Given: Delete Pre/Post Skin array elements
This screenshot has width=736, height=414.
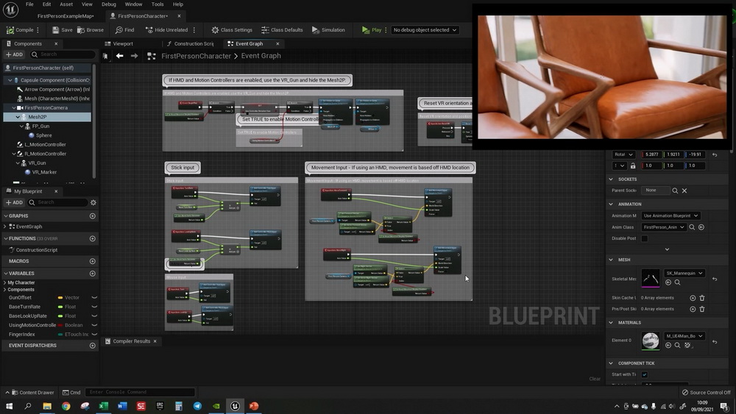Looking at the screenshot, I should (702, 310).
